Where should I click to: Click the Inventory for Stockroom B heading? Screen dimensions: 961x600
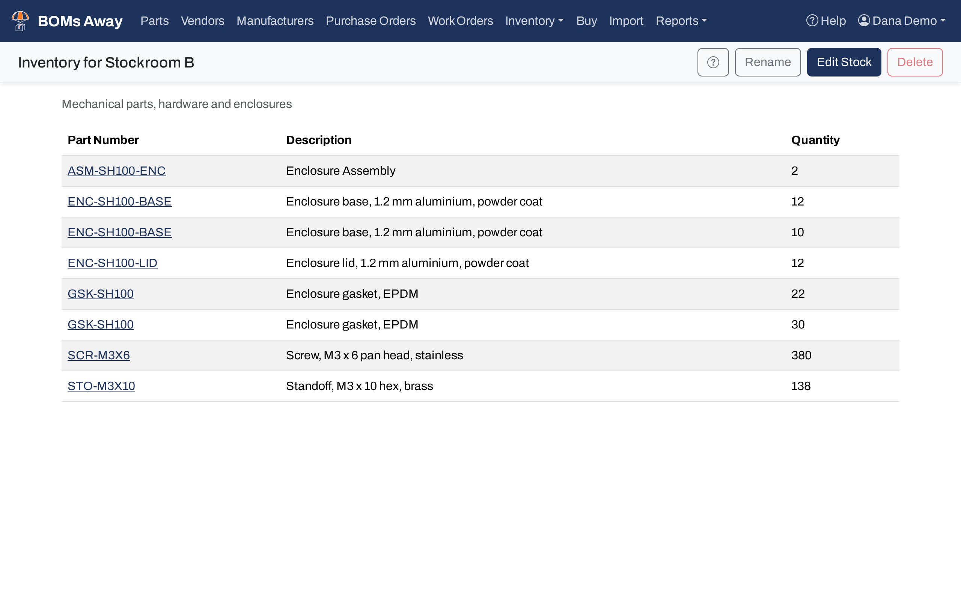(106, 62)
